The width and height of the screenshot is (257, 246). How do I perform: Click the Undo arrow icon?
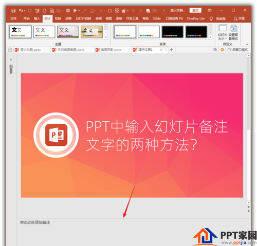tap(21, 11)
